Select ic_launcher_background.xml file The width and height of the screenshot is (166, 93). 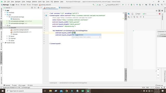(x=20, y=30)
